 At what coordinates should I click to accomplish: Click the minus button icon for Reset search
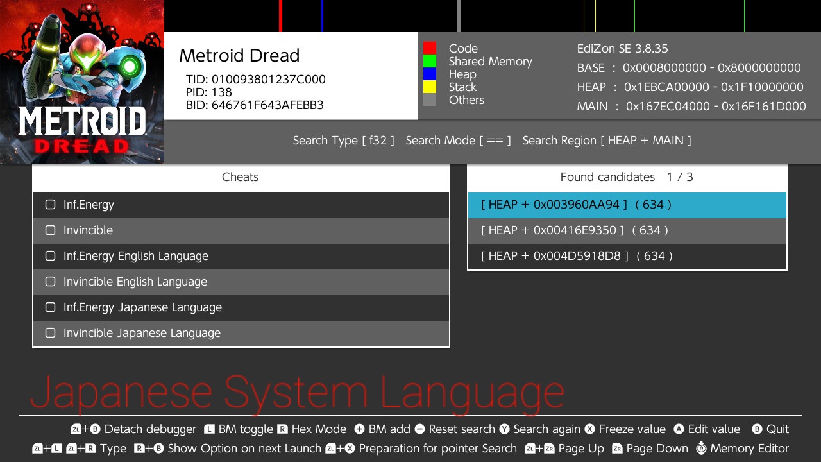(419, 429)
